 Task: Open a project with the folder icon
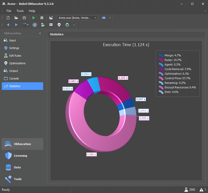tap(16, 18)
